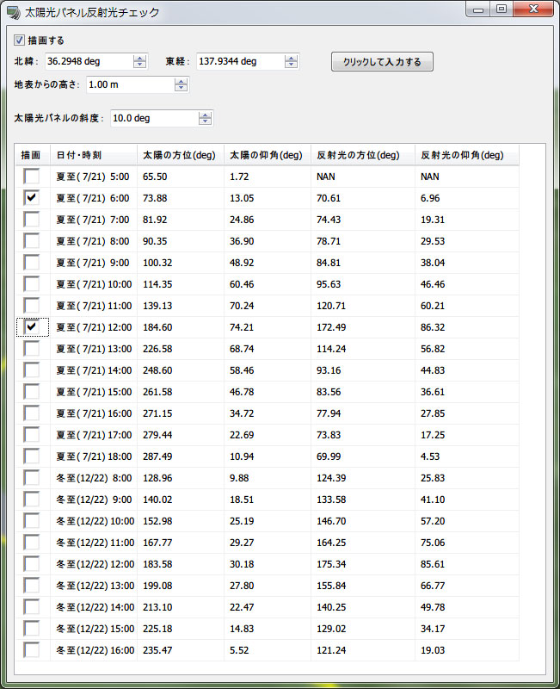Decrease 太陽光パネルの斜度 with down arrow

pos(205,121)
